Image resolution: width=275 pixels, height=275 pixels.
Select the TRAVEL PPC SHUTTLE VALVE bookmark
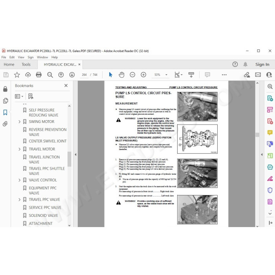47,171
